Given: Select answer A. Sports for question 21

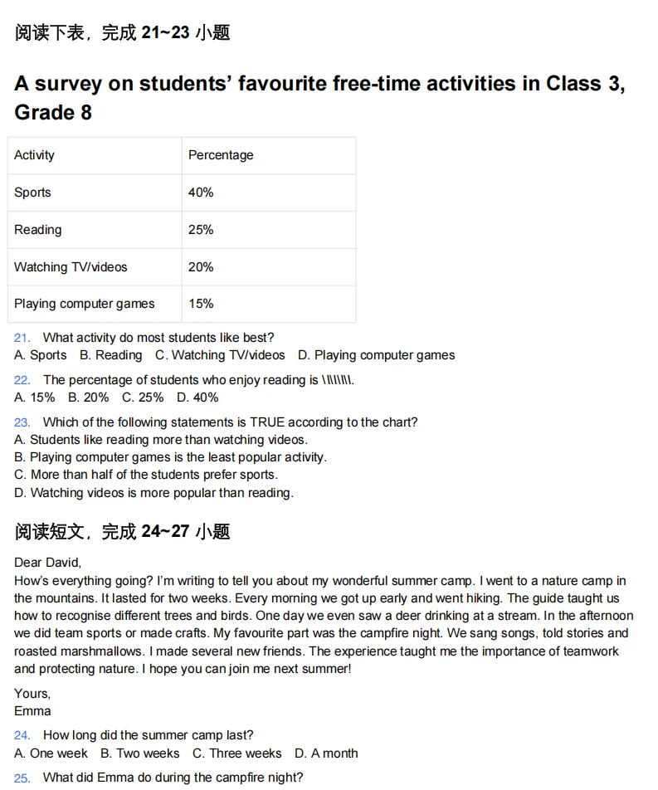Looking at the screenshot, I should [x=41, y=355].
